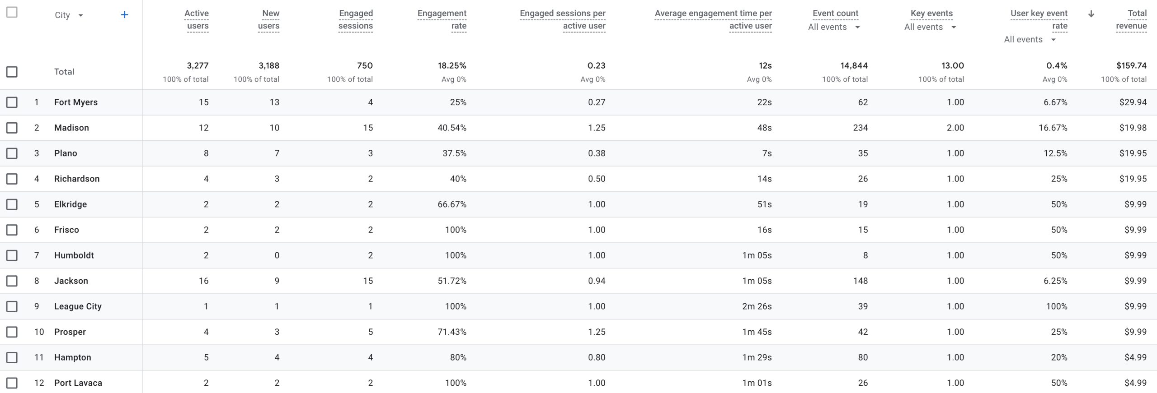Click Engagement rate column header
Screen dimensions: 1157x393
point(442,19)
